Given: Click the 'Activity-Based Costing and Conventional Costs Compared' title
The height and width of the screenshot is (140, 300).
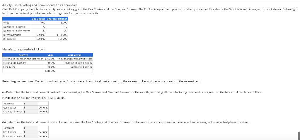Looking at the screenshot, I should tap(40, 5).
